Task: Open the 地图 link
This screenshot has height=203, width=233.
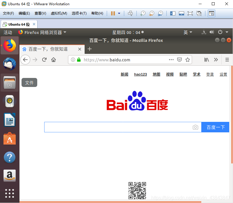Action: coord(156,74)
